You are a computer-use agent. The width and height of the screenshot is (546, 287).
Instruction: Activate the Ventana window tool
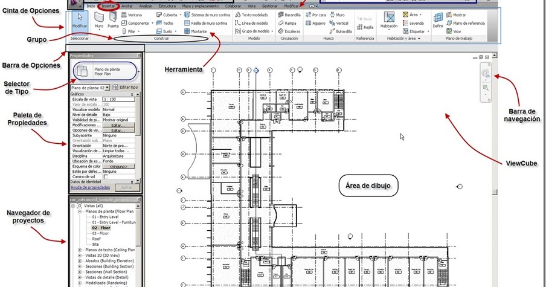[132, 15]
